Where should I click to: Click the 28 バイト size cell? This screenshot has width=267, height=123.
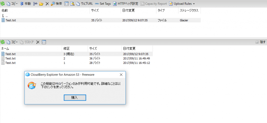pos(95,63)
